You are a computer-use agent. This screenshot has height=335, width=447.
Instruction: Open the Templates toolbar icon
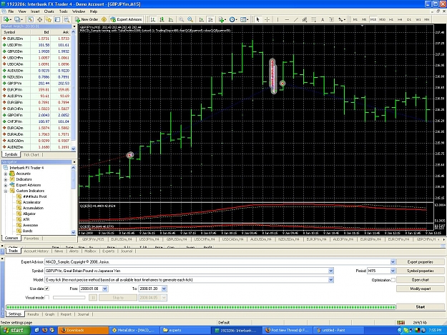point(244,19)
